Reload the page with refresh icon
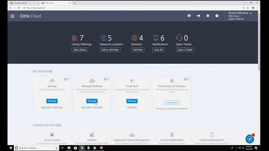269x151 pixels. point(19,8)
